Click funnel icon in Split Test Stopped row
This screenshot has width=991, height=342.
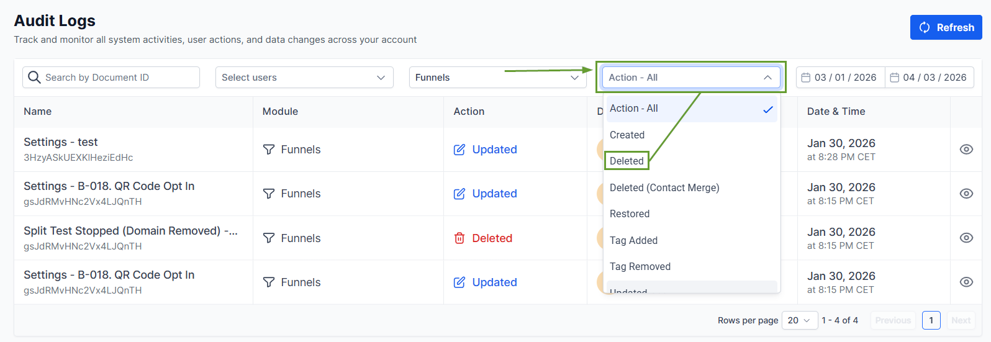click(269, 238)
